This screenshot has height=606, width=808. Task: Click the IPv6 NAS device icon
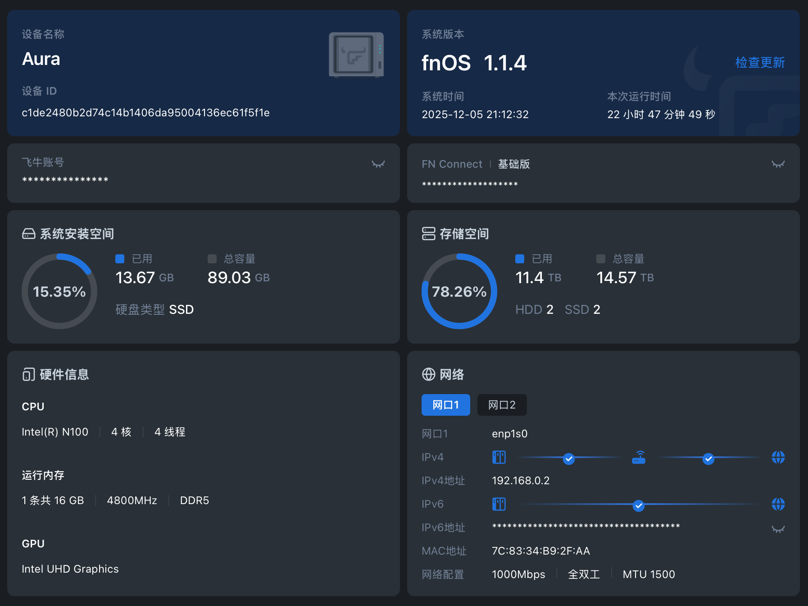tap(499, 504)
